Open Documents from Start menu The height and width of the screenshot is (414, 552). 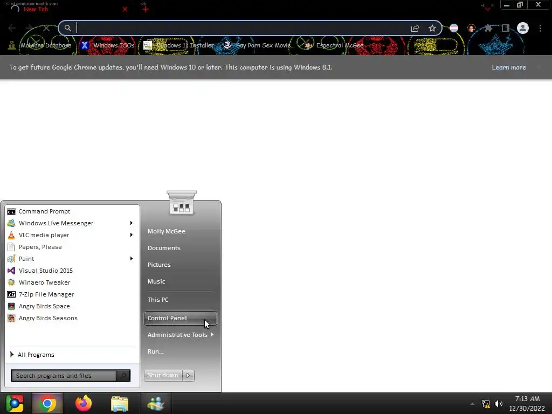click(164, 248)
